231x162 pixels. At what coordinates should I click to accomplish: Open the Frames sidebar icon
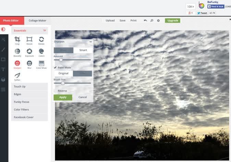pyautogui.click(x=3, y=59)
